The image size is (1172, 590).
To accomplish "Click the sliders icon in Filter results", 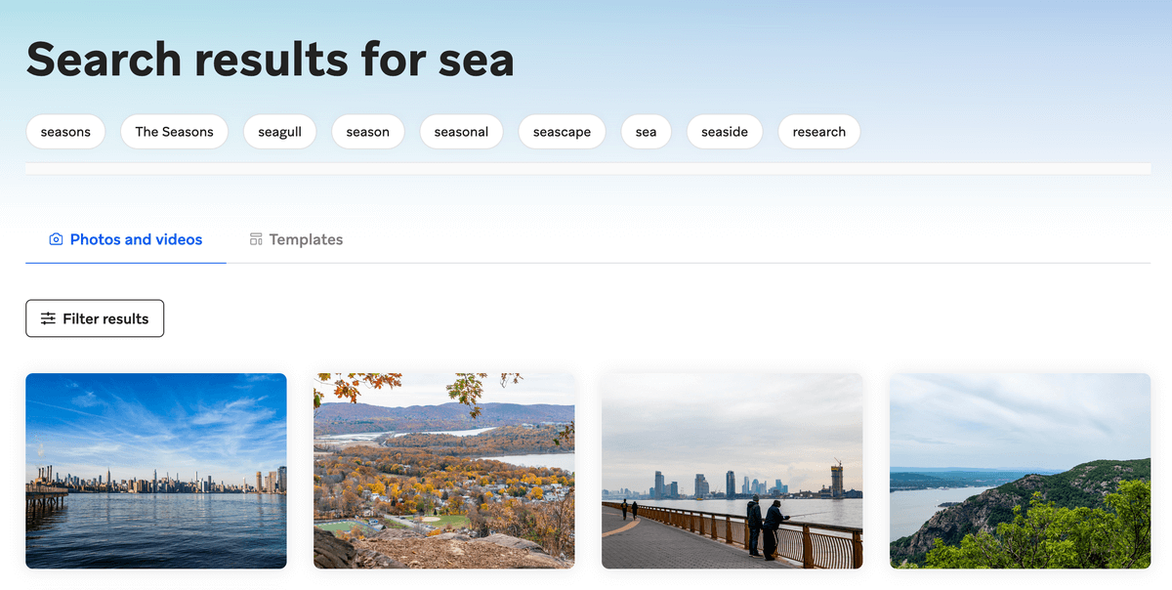I will (48, 318).
